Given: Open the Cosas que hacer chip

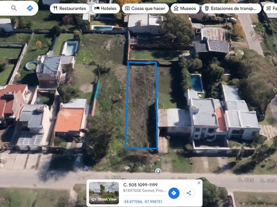Looking at the screenshot, I should [x=145, y=9].
